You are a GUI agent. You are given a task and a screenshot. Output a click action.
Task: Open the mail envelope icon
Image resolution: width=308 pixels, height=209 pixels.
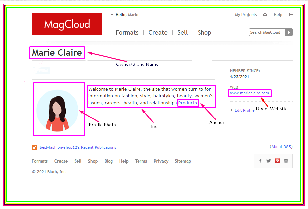click(x=265, y=15)
